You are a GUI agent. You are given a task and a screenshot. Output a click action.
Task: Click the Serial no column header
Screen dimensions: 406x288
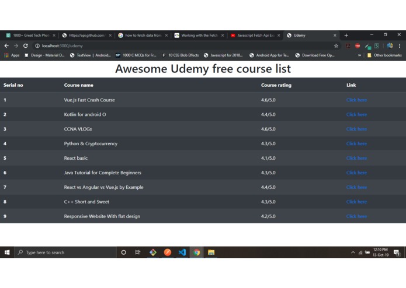[x=13, y=85]
